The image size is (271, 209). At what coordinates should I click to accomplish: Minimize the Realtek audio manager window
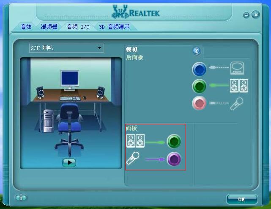246,15
